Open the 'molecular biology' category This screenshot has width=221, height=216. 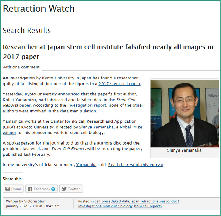(x=117, y=206)
